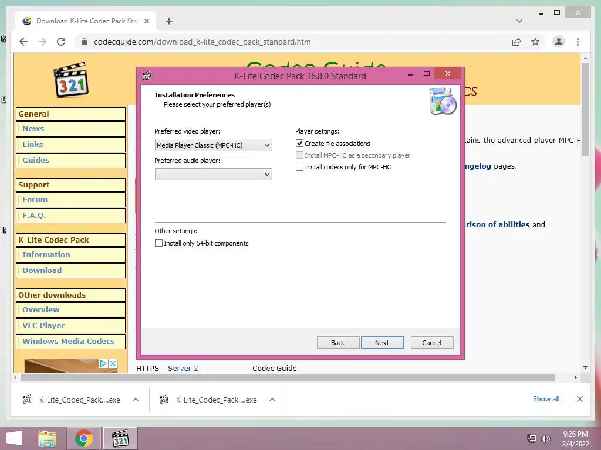Close the K-Lite Codec Pack tab
This screenshot has height=450, width=601.
(146, 21)
